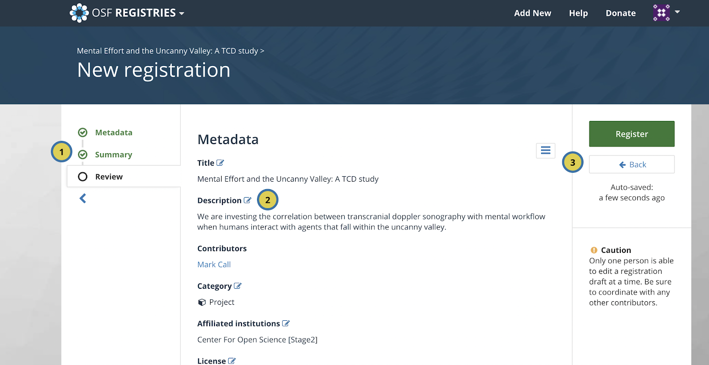Collapse the sidebar with left chevron
The image size is (709, 365).
[82, 198]
